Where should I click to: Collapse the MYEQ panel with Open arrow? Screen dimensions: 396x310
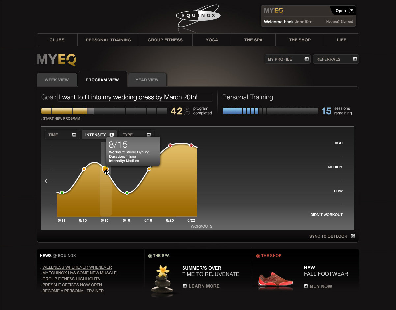pyautogui.click(x=352, y=10)
